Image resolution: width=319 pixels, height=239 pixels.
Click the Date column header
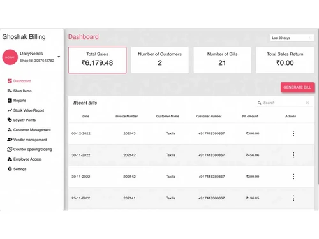[85, 116]
